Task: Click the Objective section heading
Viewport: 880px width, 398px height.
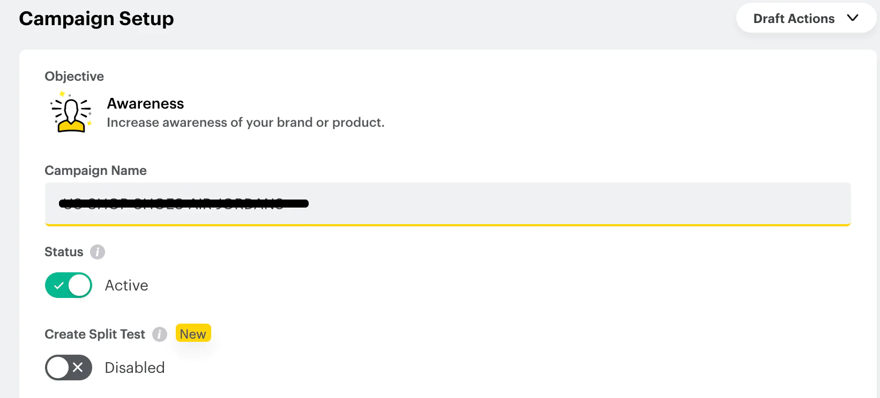Action: (74, 76)
